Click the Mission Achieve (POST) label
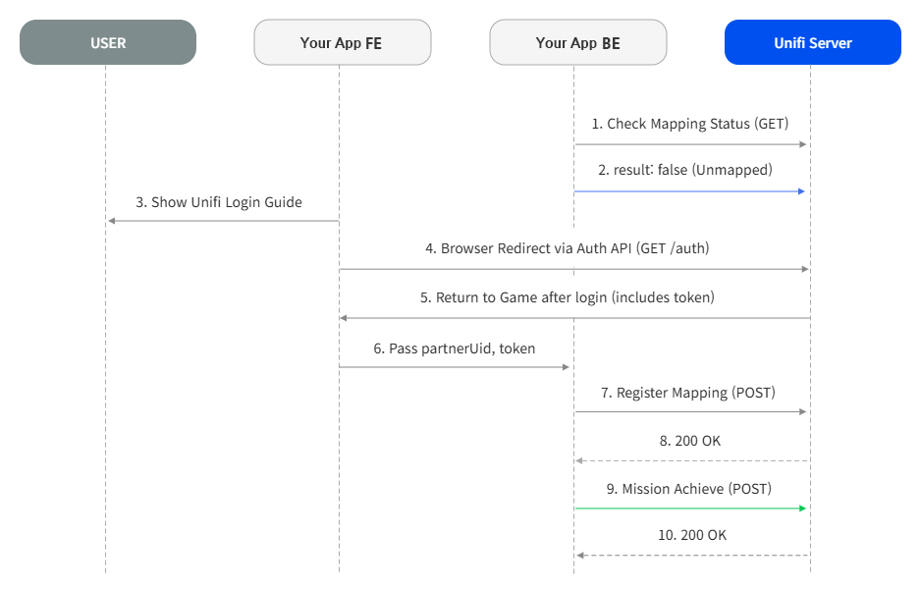The image size is (921, 589). (689, 489)
